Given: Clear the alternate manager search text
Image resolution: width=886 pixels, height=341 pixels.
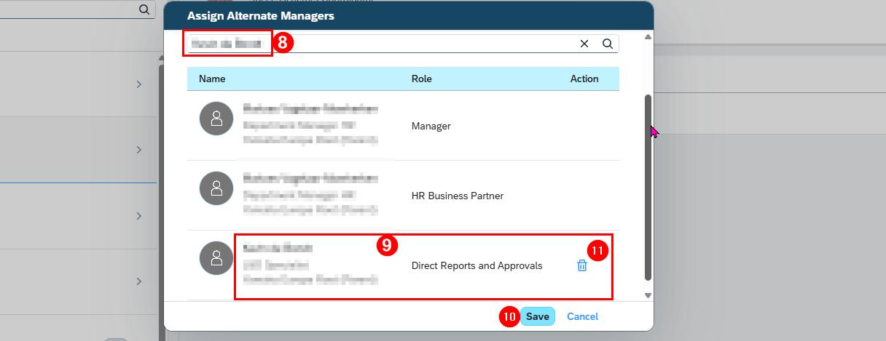Looking at the screenshot, I should coord(584,44).
